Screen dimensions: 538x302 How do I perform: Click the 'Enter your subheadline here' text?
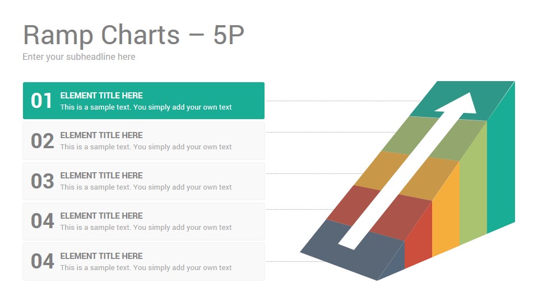pyautogui.click(x=79, y=57)
